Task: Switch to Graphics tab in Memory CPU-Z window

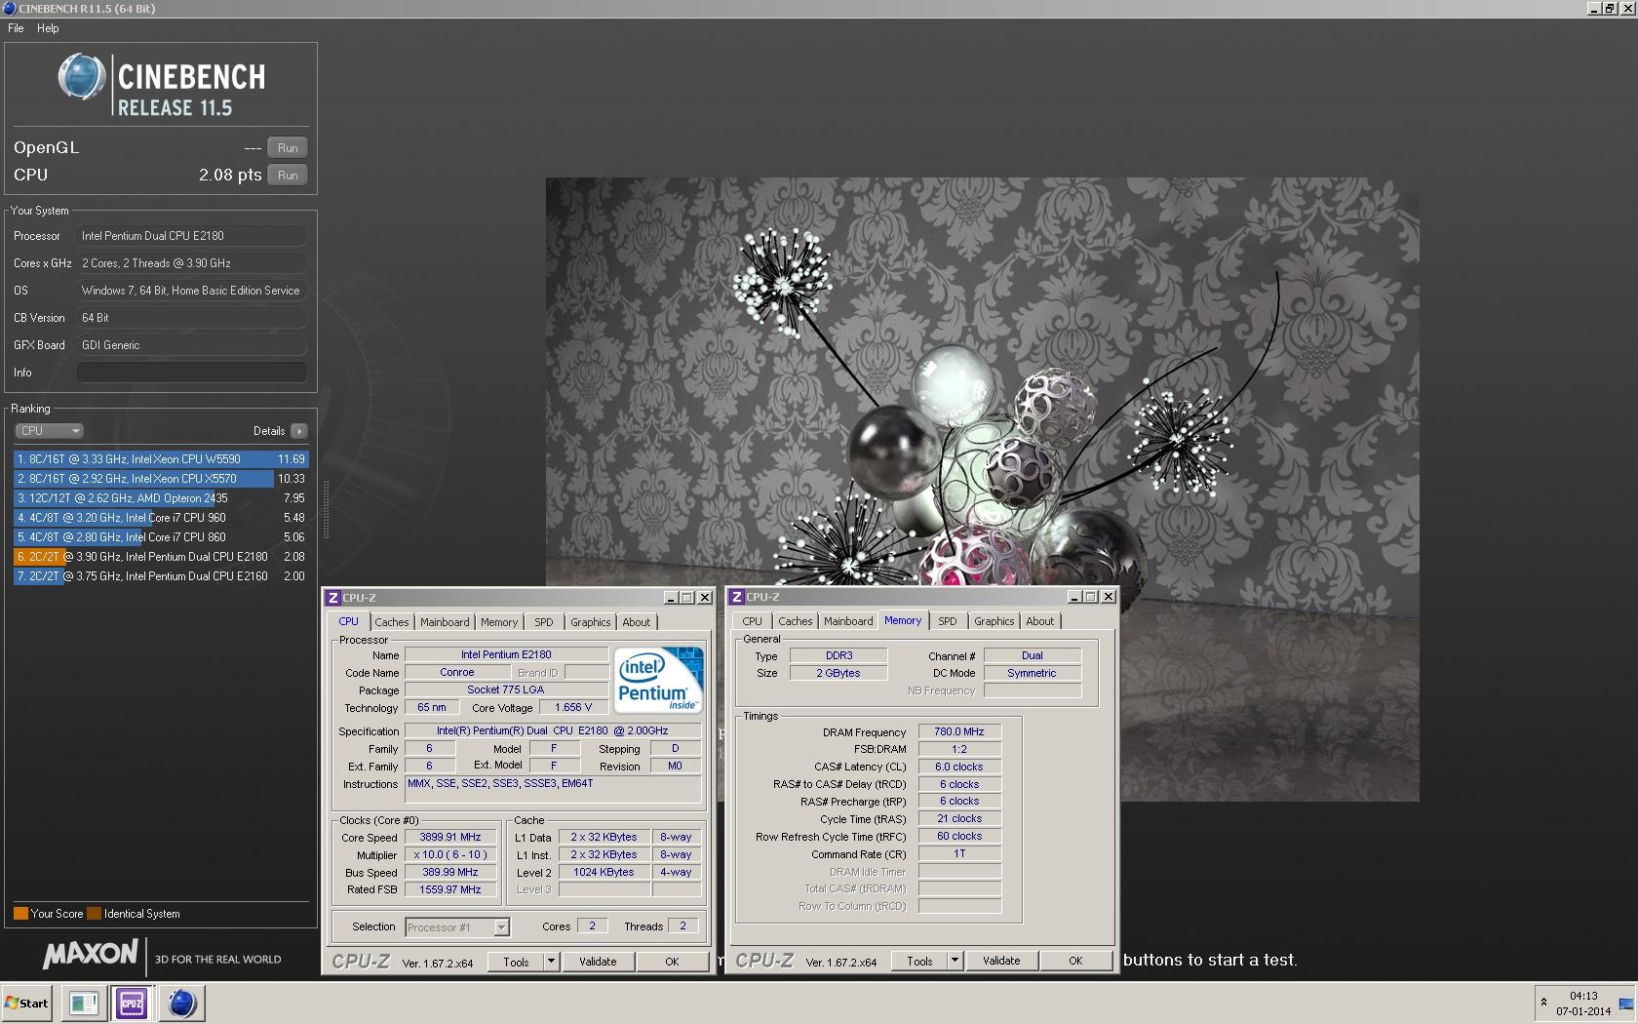Action: (x=994, y=621)
